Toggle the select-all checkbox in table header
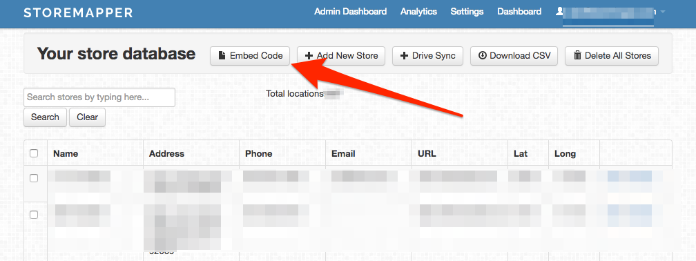696x261 pixels. point(34,153)
